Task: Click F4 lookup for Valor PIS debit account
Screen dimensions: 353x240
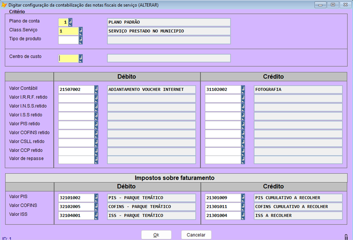Action: (96, 198)
